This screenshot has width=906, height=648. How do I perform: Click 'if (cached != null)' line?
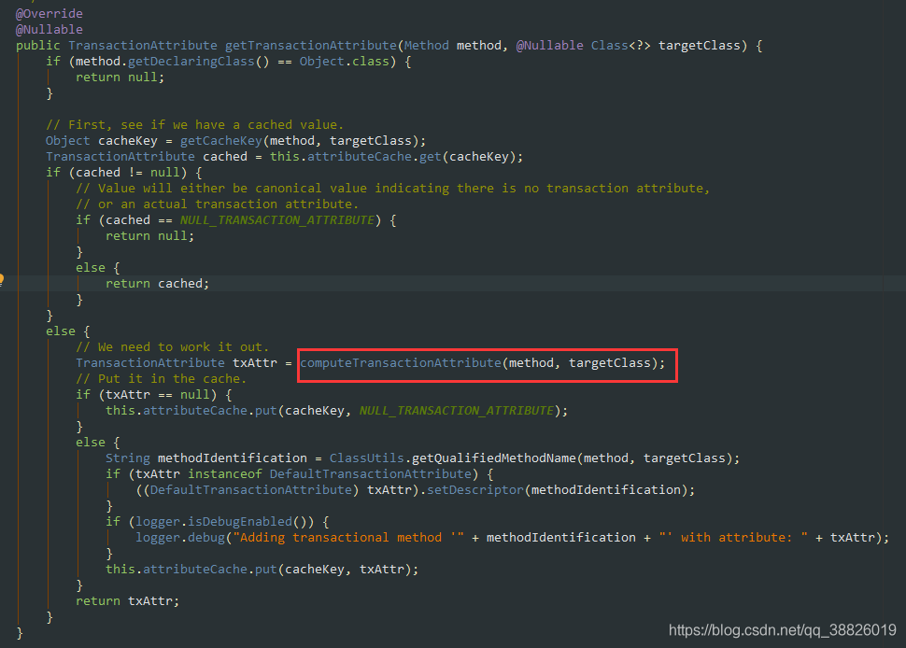coord(123,173)
